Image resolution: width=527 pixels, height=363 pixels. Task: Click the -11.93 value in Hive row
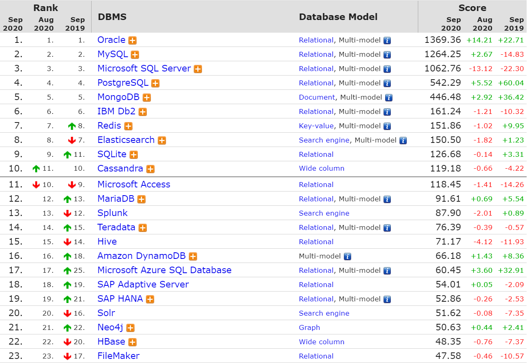(512, 242)
